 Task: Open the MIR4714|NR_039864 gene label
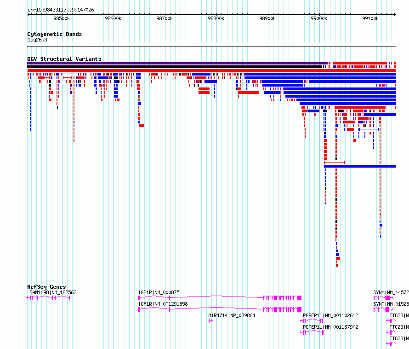tap(232, 315)
